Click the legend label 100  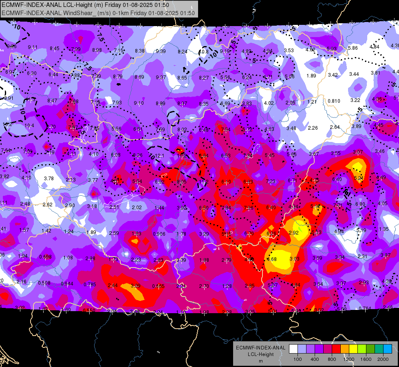298,359
